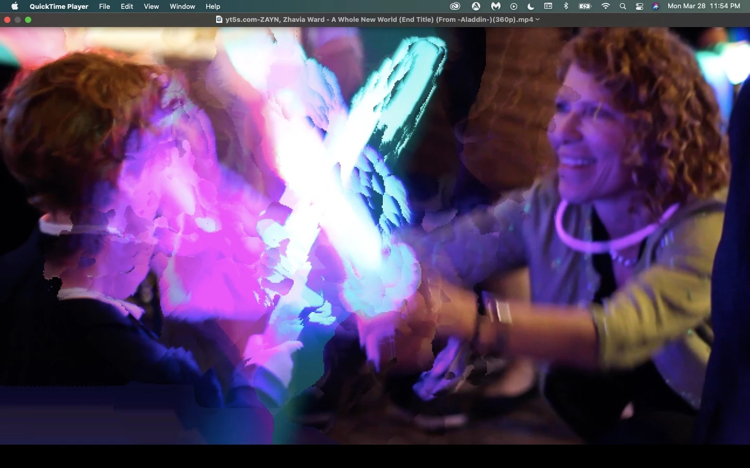The width and height of the screenshot is (750, 468).
Task: Click the video frame to show controls
Action: 375,236
